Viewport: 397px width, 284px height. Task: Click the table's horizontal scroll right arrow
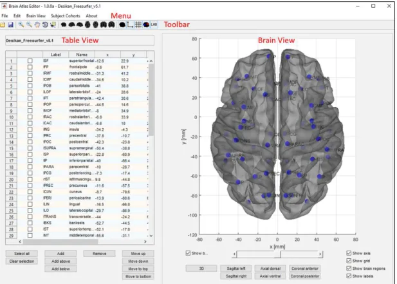click(145, 241)
